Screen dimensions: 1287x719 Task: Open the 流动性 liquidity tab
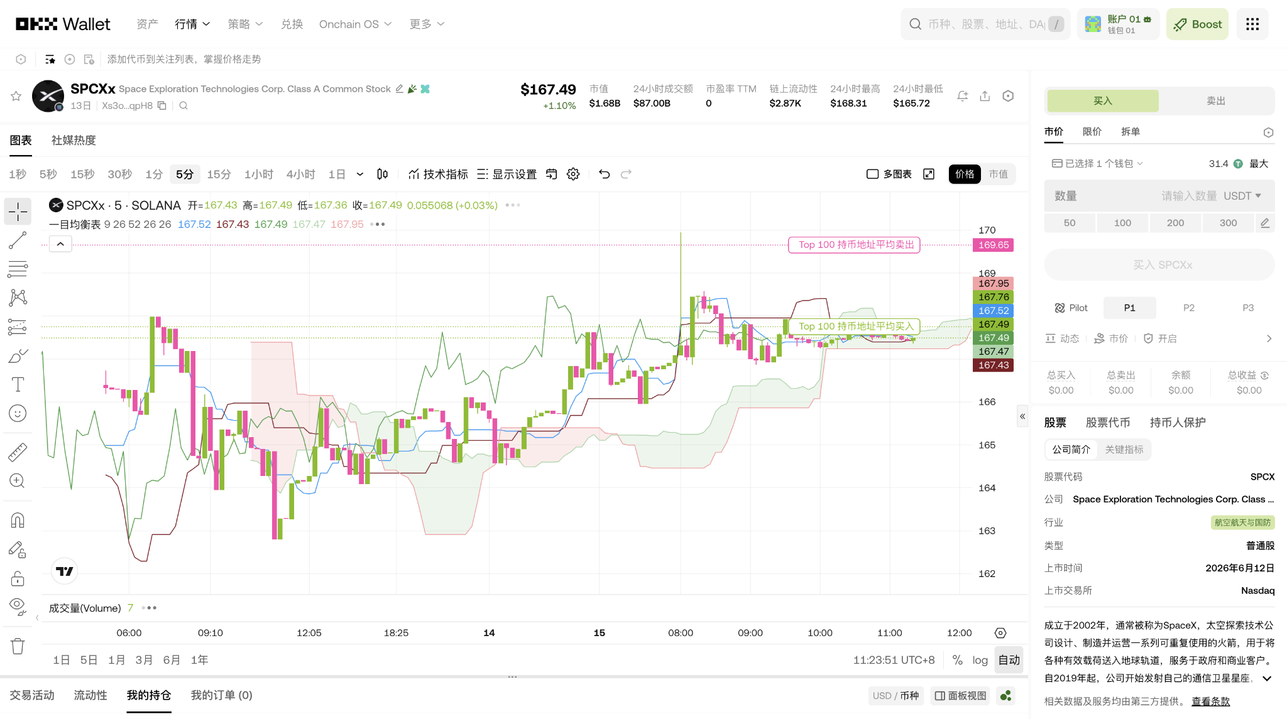tap(90, 695)
